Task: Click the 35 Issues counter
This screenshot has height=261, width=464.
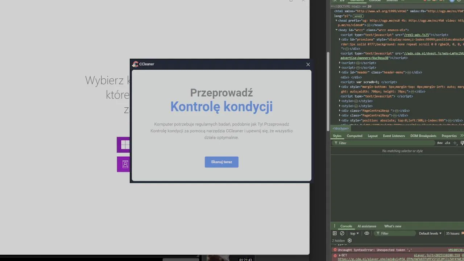Action: 455,233
